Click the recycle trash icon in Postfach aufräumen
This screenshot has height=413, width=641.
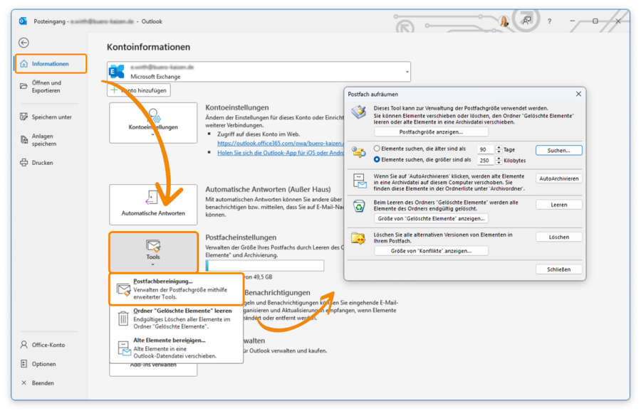(358, 207)
